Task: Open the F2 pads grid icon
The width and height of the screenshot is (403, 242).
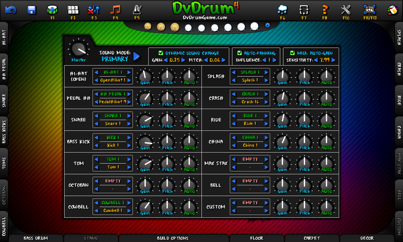Action: click(x=73, y=10)
